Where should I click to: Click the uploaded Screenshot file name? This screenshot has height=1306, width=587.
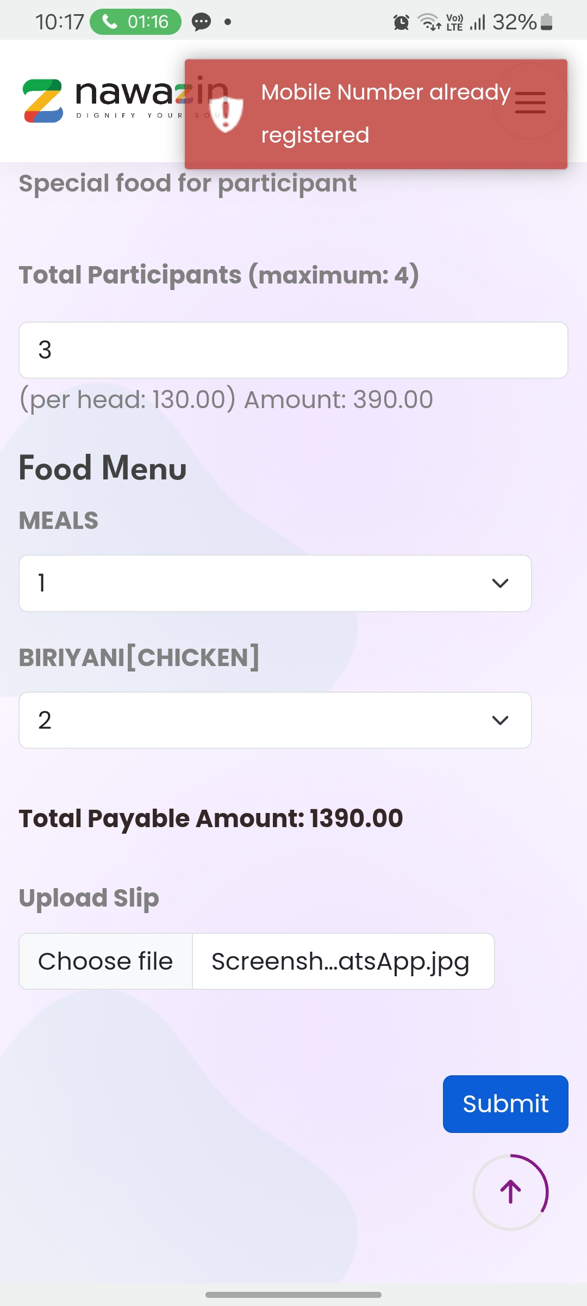pyautogui.click(x=341, y=962)
